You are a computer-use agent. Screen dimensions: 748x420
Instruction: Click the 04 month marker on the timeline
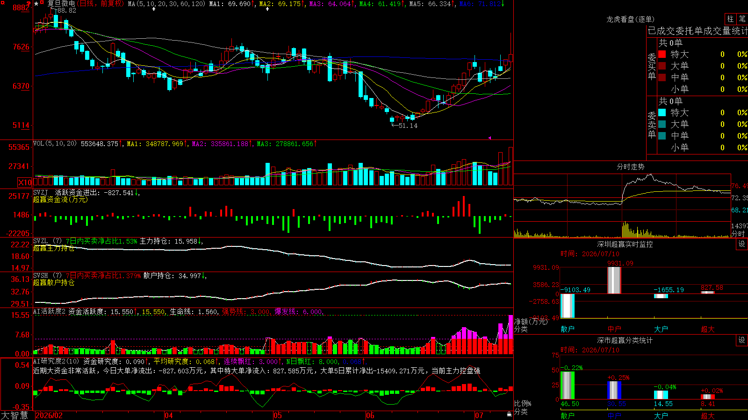[x=169, y=415]
